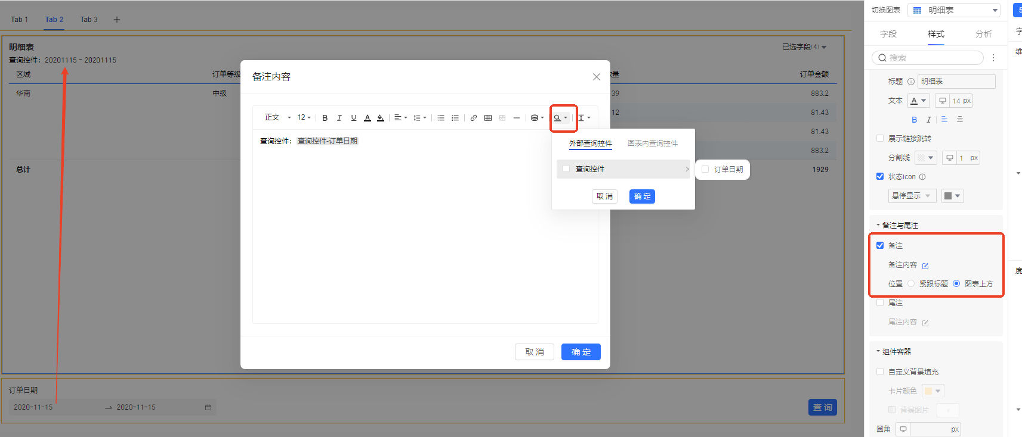The width and height of the screenshot is (1022, 437).
Task: Tick the 订单日期 checkbox
Action: click(x=705, y=170)
